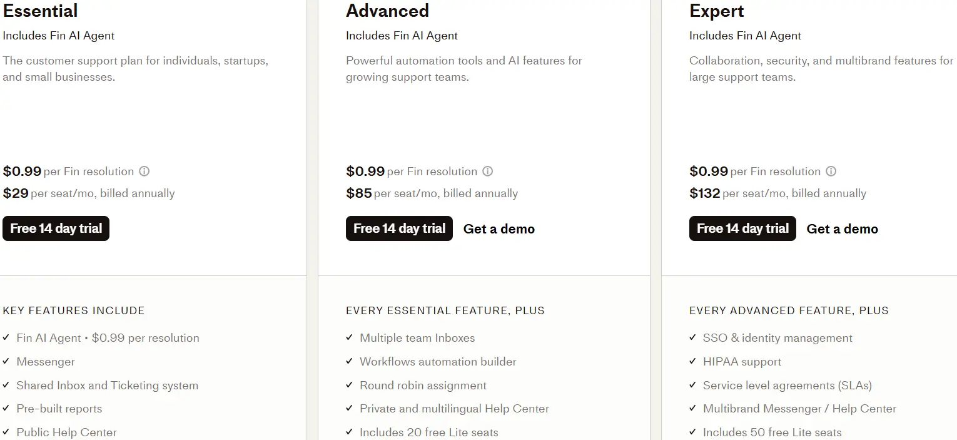Start the Essential plan free 14 day trial
Image resolution: width=957 pixels, height=440 pixels.
pyautogui.click(x=56, y=228)
